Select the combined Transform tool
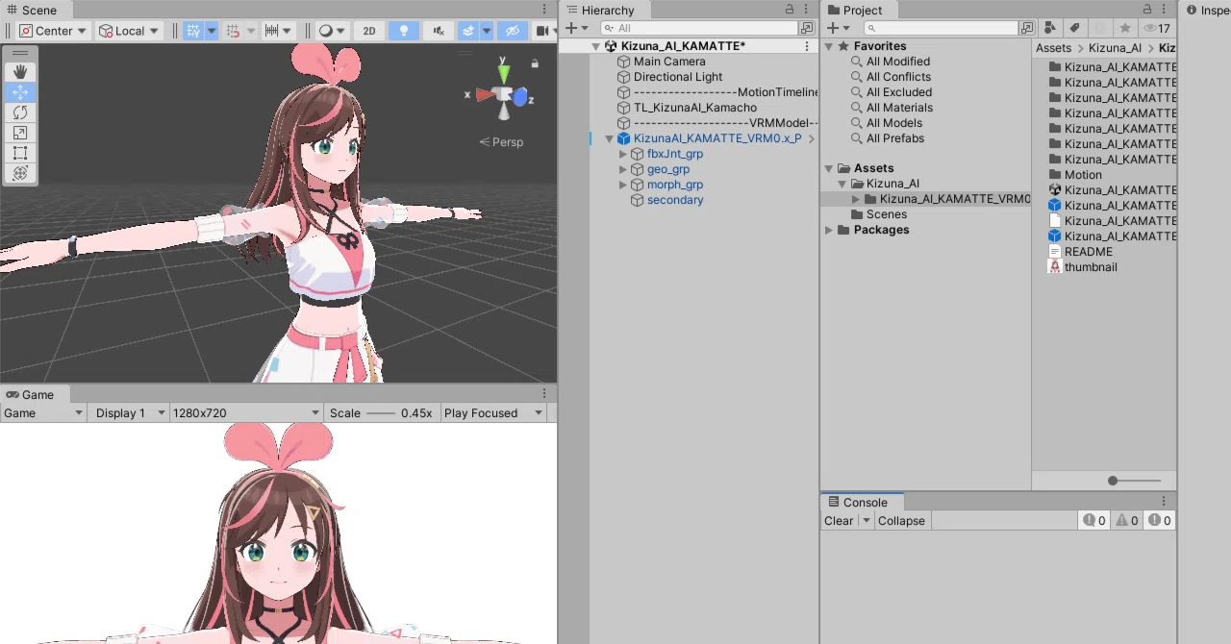This screenshot has height=644, width=1231. point(20,173)
